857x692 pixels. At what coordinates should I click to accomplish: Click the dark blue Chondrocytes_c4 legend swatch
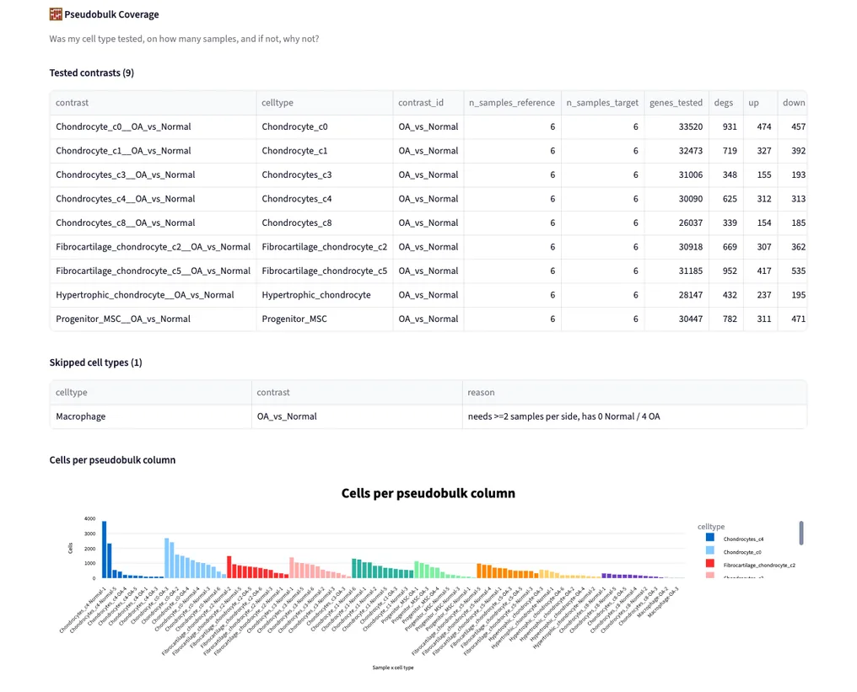pos(710,538)
